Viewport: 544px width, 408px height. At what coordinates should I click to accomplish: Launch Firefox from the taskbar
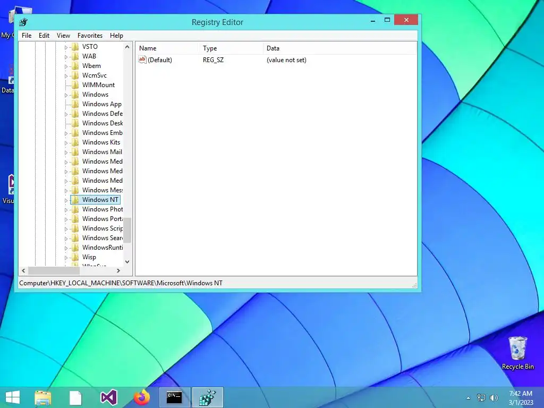tap(142, 397)
